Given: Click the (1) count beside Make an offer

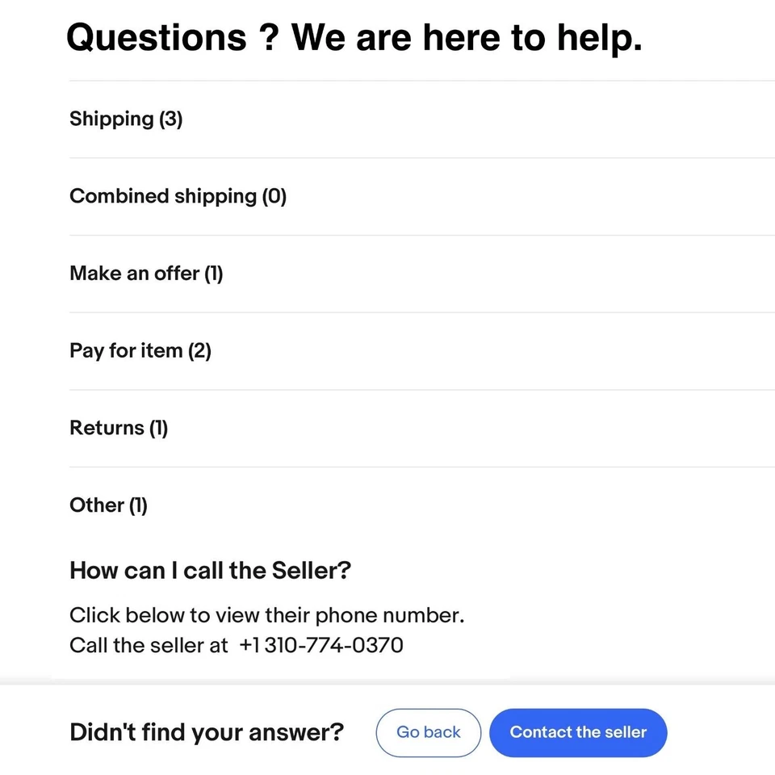Looking at the screenshot, I should click(x=213, y=274).
